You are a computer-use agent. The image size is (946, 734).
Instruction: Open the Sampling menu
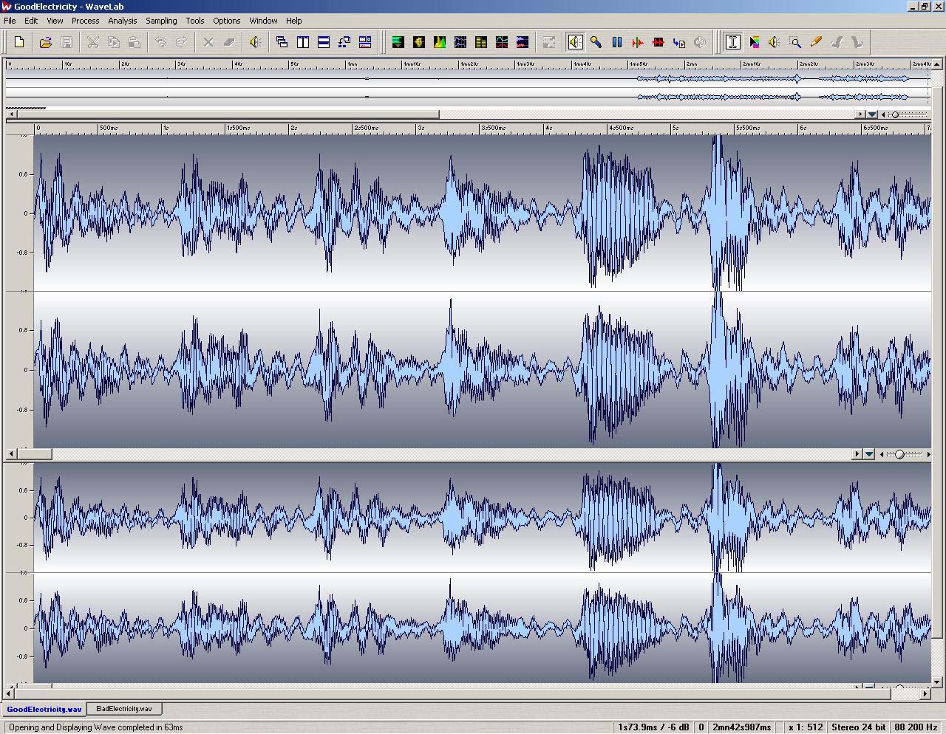tap(161, 21)
